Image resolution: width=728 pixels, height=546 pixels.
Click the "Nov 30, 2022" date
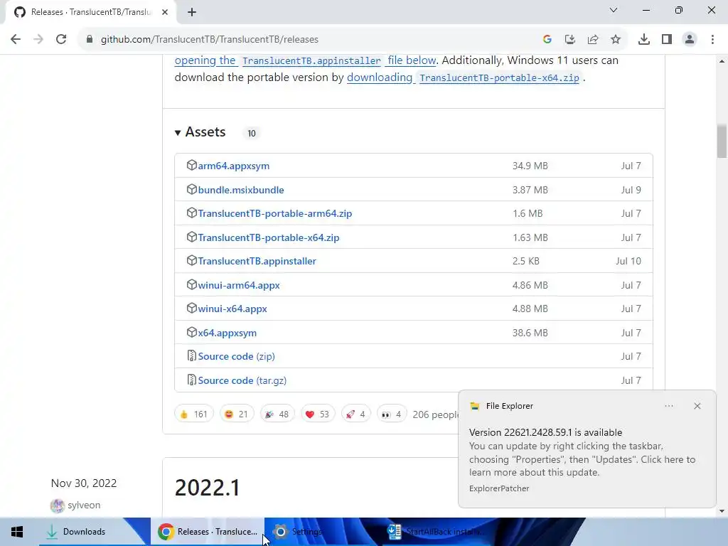pyautogui.click(x=84, y=483)
